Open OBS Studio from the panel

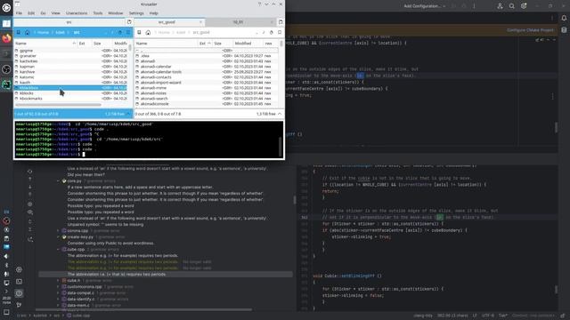click(x=6, y=69)
